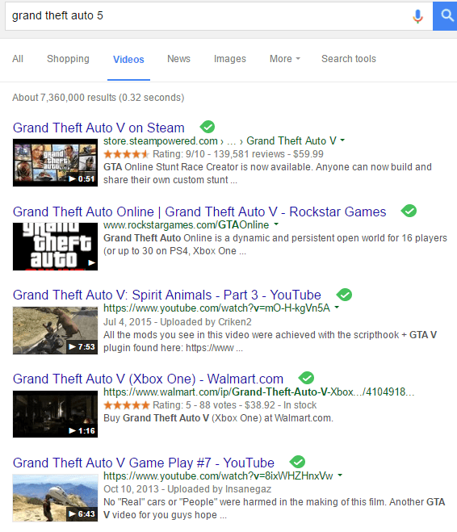The height and width of the screenshot is (532, 457).
Task: Play the Spirit Animals thumbnail with 7:53 duration
Action: (55, 330)
